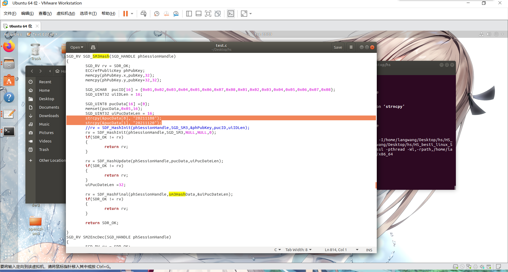Open the network status indicator

(481, 34)
